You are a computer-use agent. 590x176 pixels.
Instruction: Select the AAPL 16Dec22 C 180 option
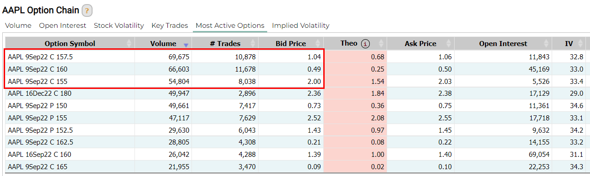pos(40,93)
